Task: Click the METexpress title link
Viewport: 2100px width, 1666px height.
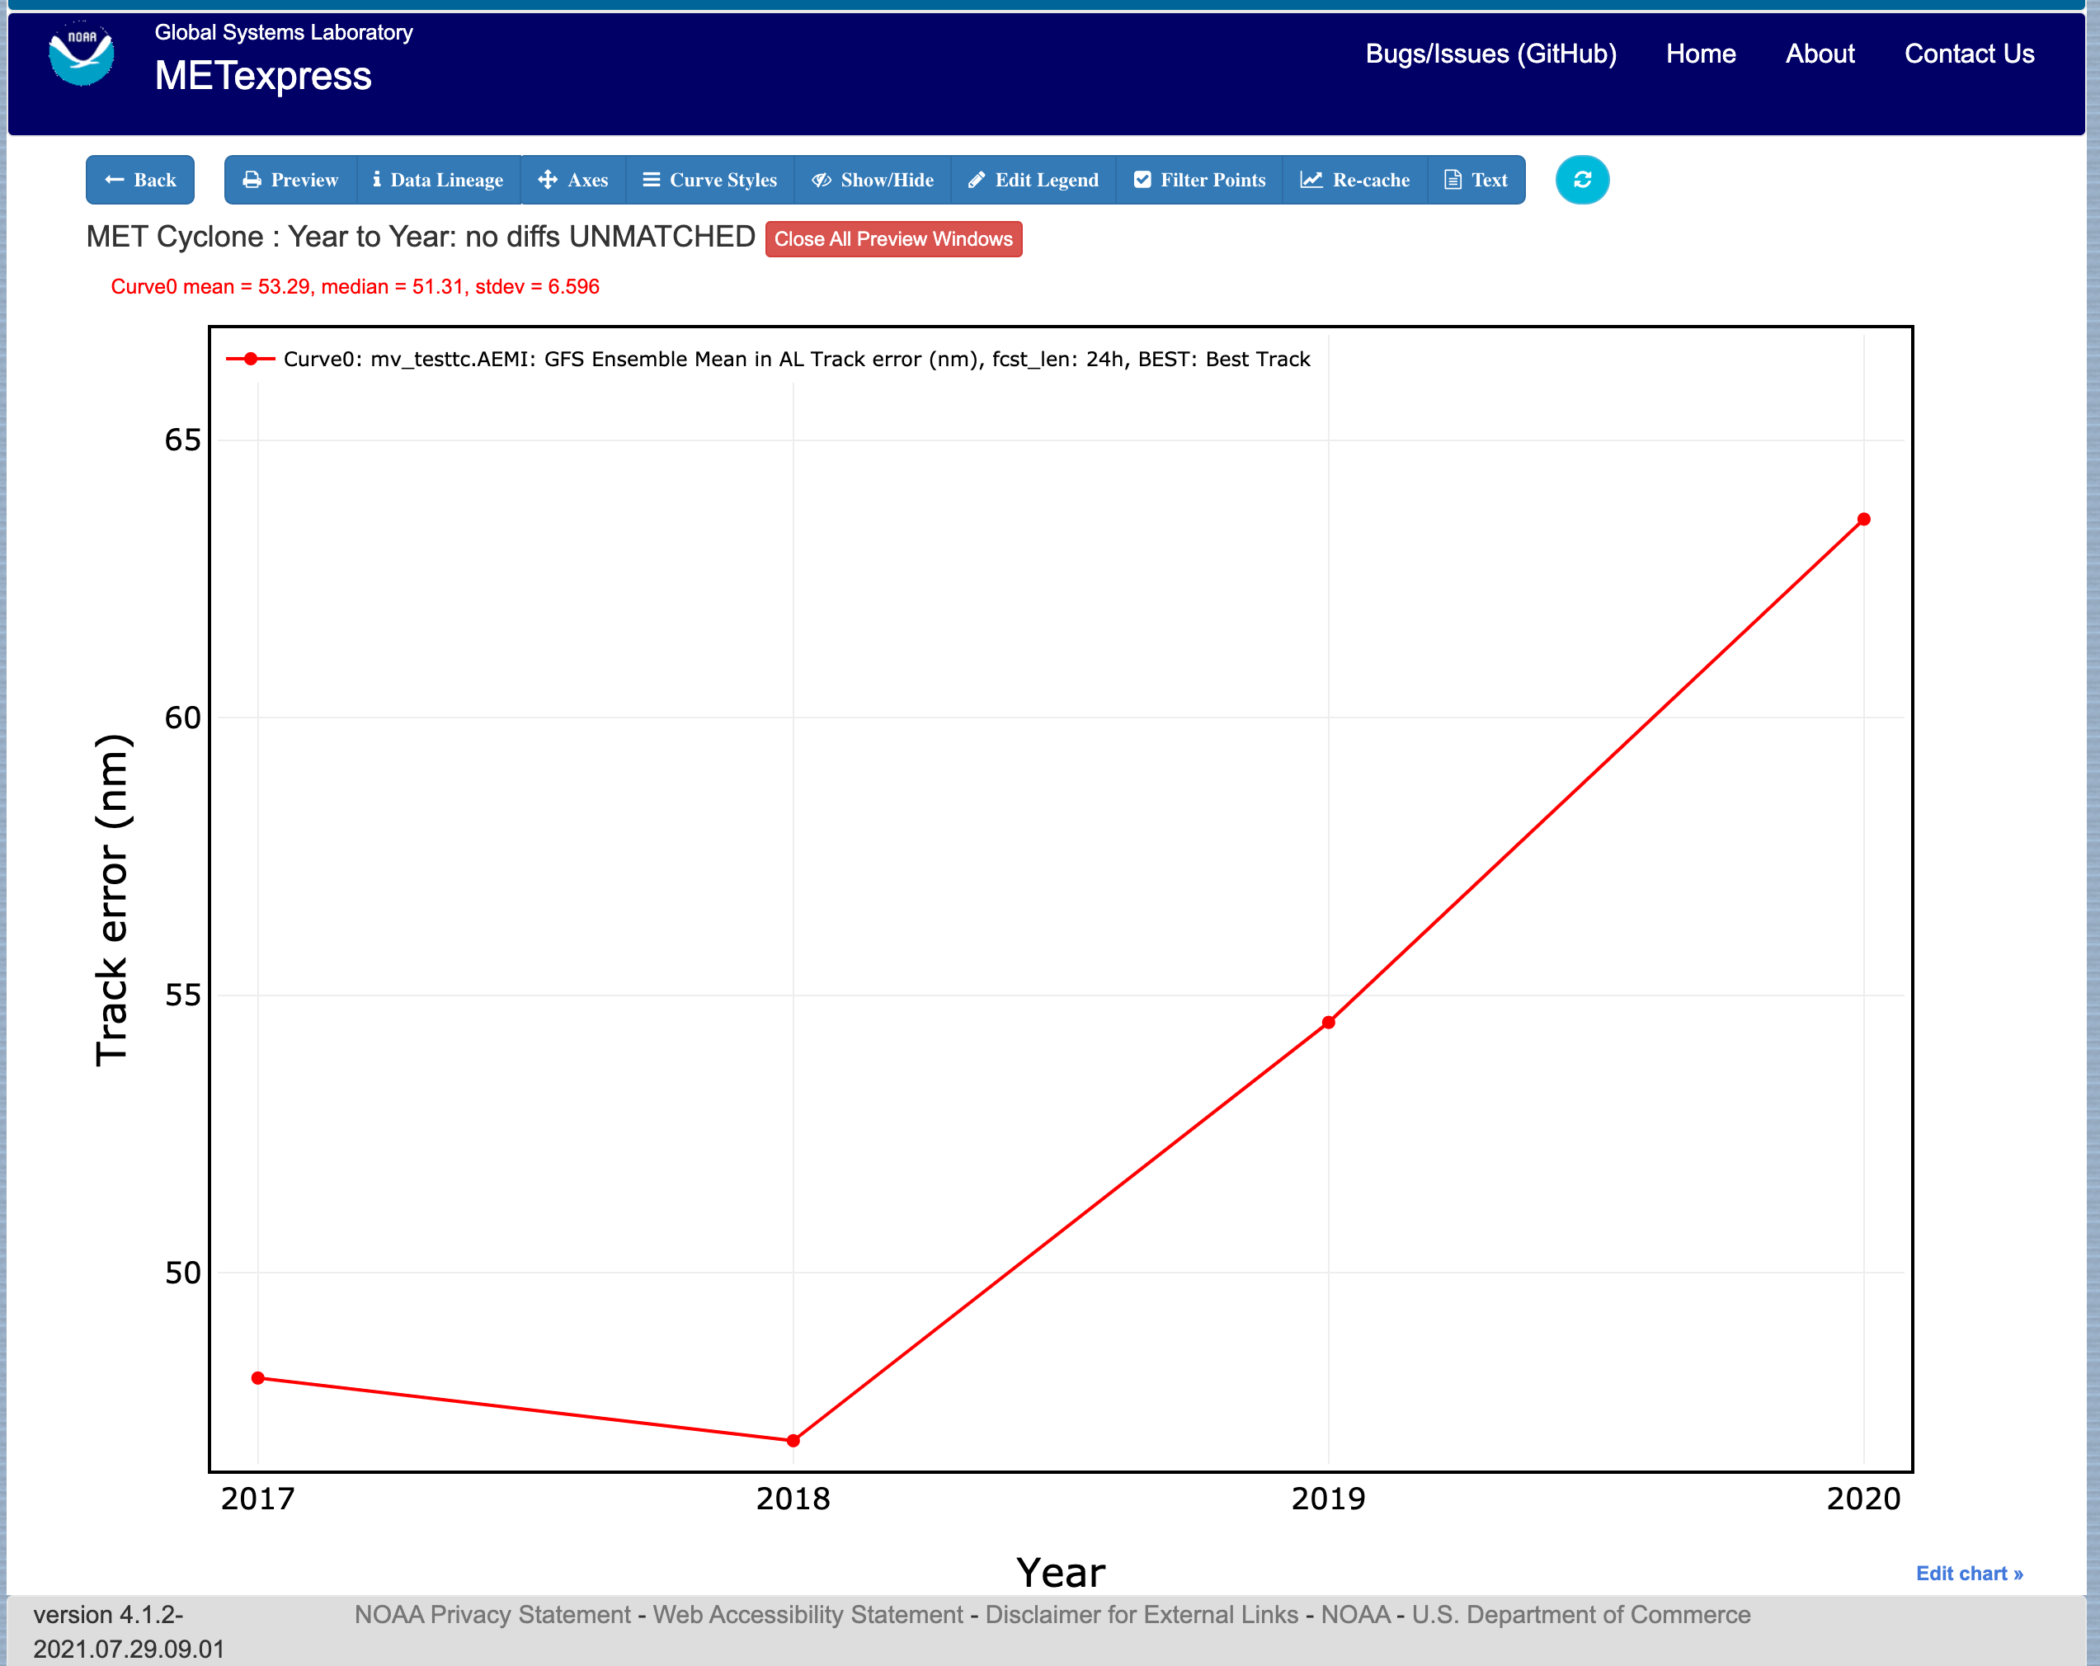Action: pyautogui.click(x=263, y=76)
